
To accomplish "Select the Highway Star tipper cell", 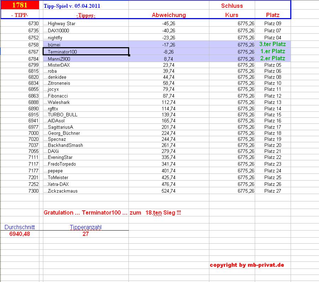I will (86, 23).
